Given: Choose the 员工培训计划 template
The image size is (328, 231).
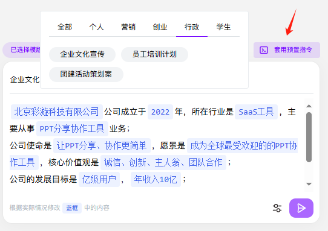Looking at the screenshot, I should click(154, 54).
